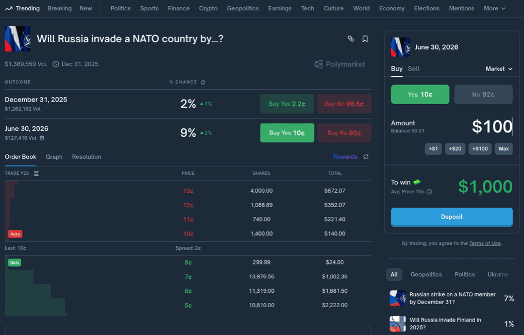This screenshot has width=524, height=335.
Task: Refresh the order book beside Rewards
Action: (x=366, y=157)
